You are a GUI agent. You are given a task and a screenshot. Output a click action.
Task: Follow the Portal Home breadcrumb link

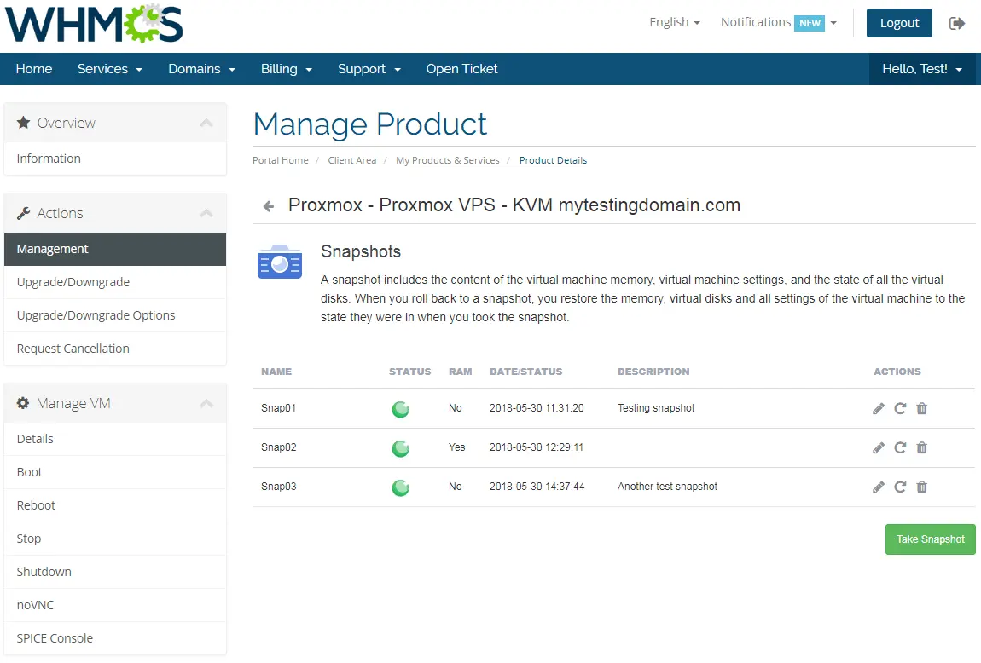pos(281,160)
